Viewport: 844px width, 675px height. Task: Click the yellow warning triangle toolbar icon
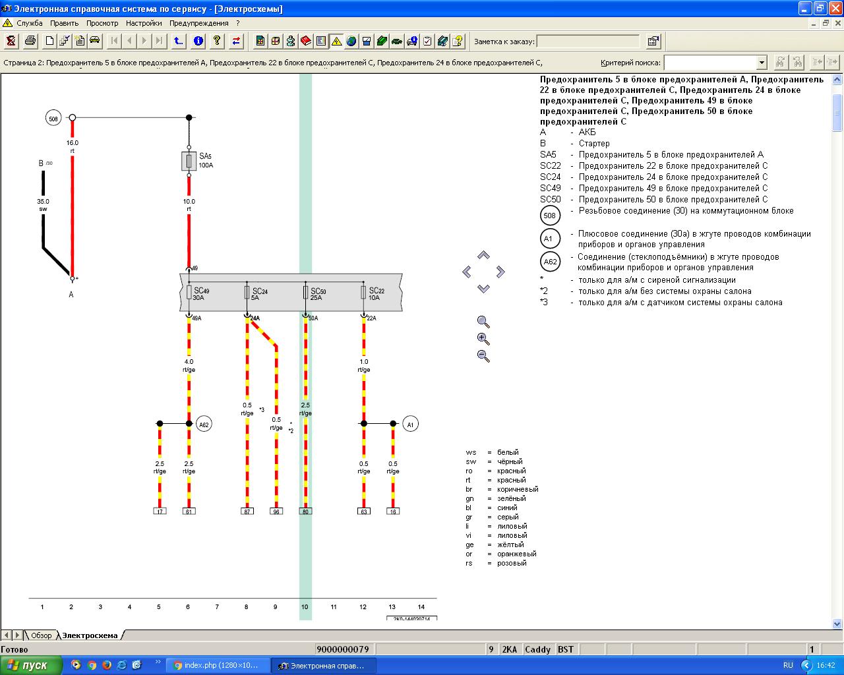pos(336,41)
